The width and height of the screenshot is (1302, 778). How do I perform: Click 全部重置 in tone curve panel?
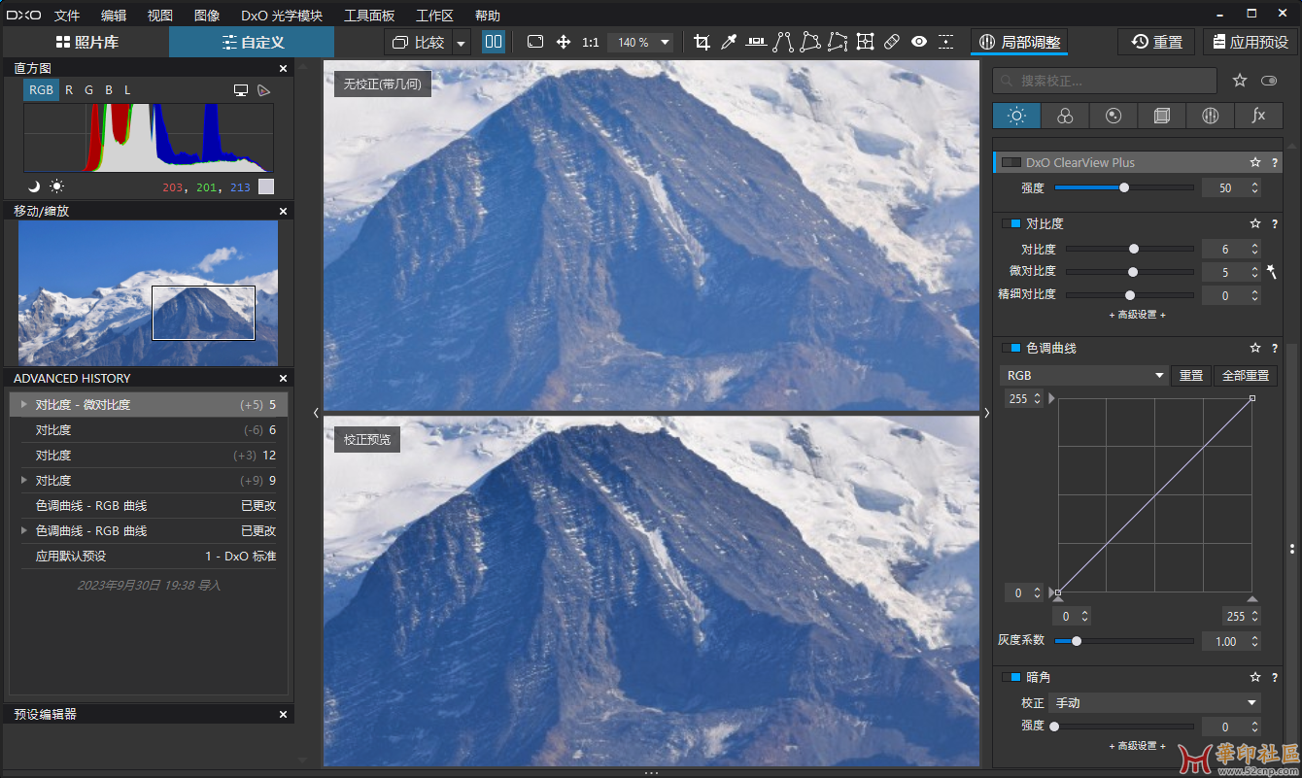(1245, 376)
